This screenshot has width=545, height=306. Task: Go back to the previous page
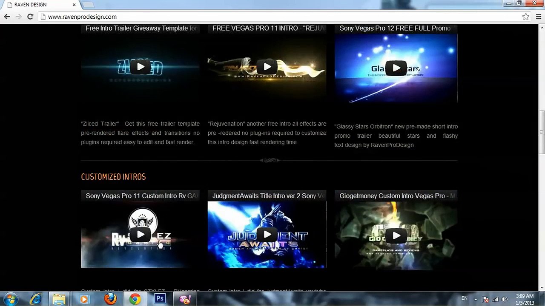[x=7, y=17]
